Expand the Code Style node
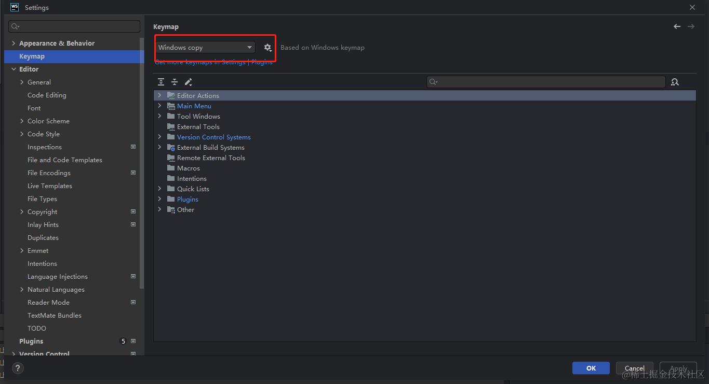 point(22,134)
